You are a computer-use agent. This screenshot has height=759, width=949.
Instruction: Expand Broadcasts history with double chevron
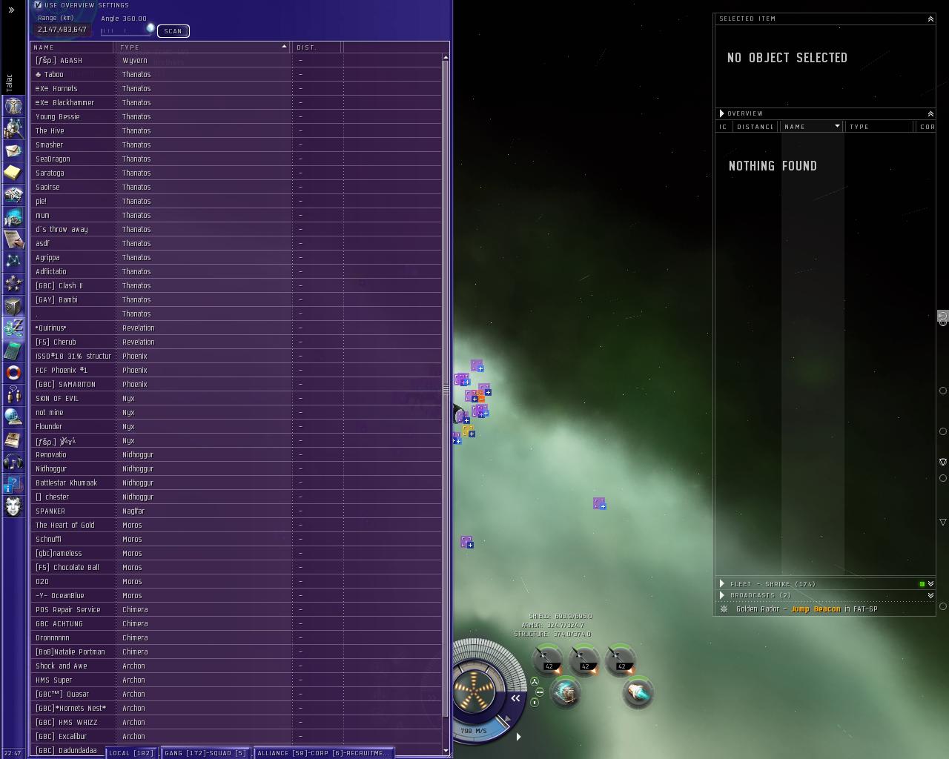[930, 595]
